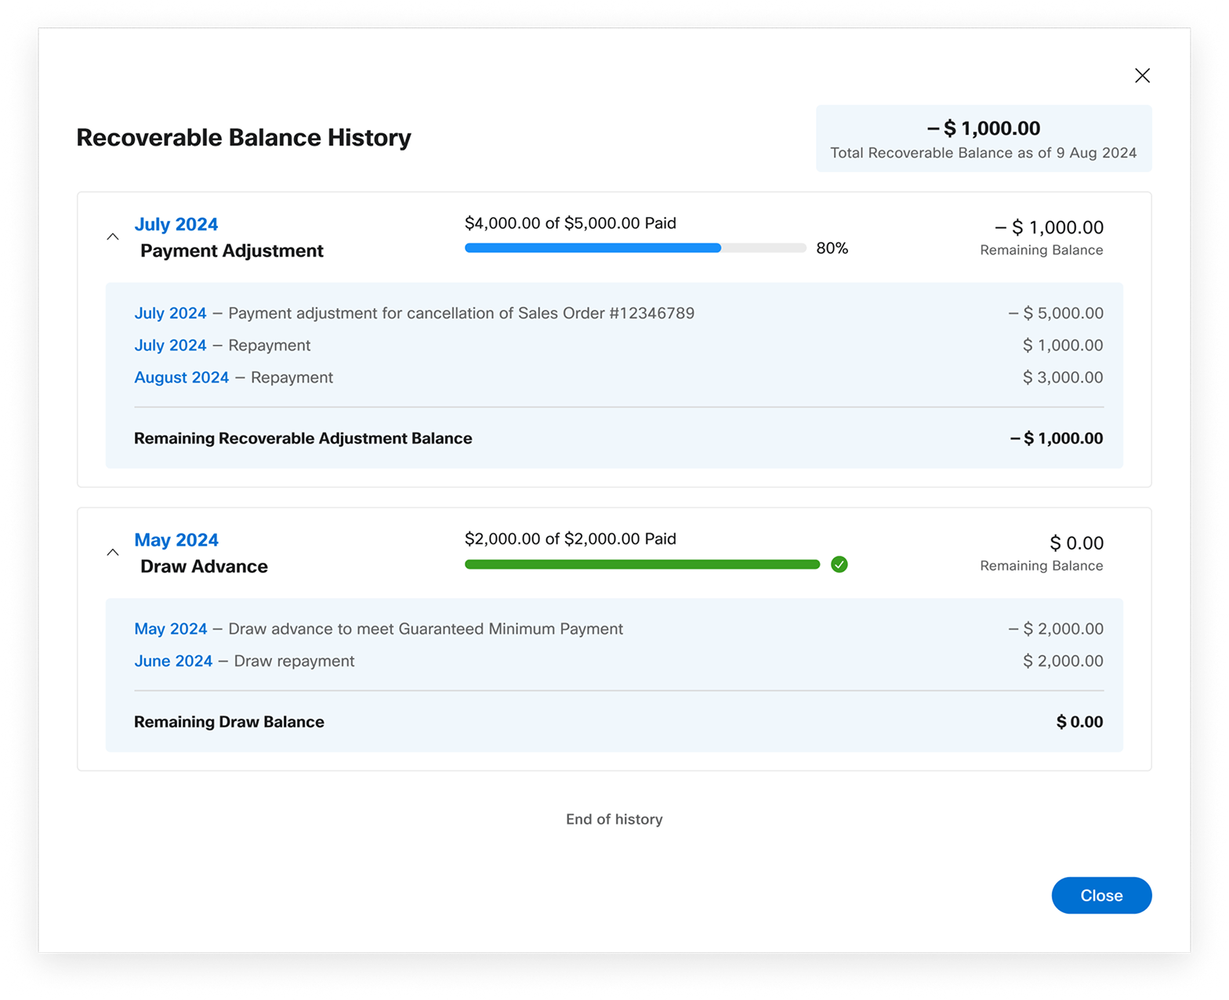Image resolution: width=1229 pixels, height=1000 pixels.
Task: Close the dialog with the X icon
Action: point(1142,75)
